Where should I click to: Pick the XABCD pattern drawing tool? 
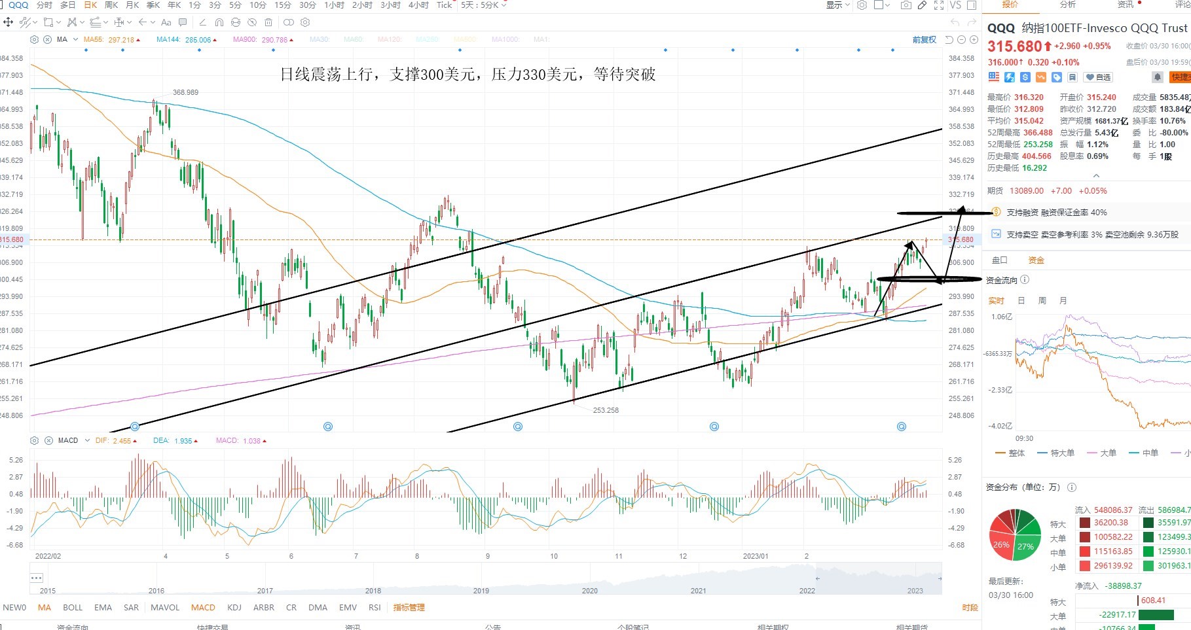(72, 22)
